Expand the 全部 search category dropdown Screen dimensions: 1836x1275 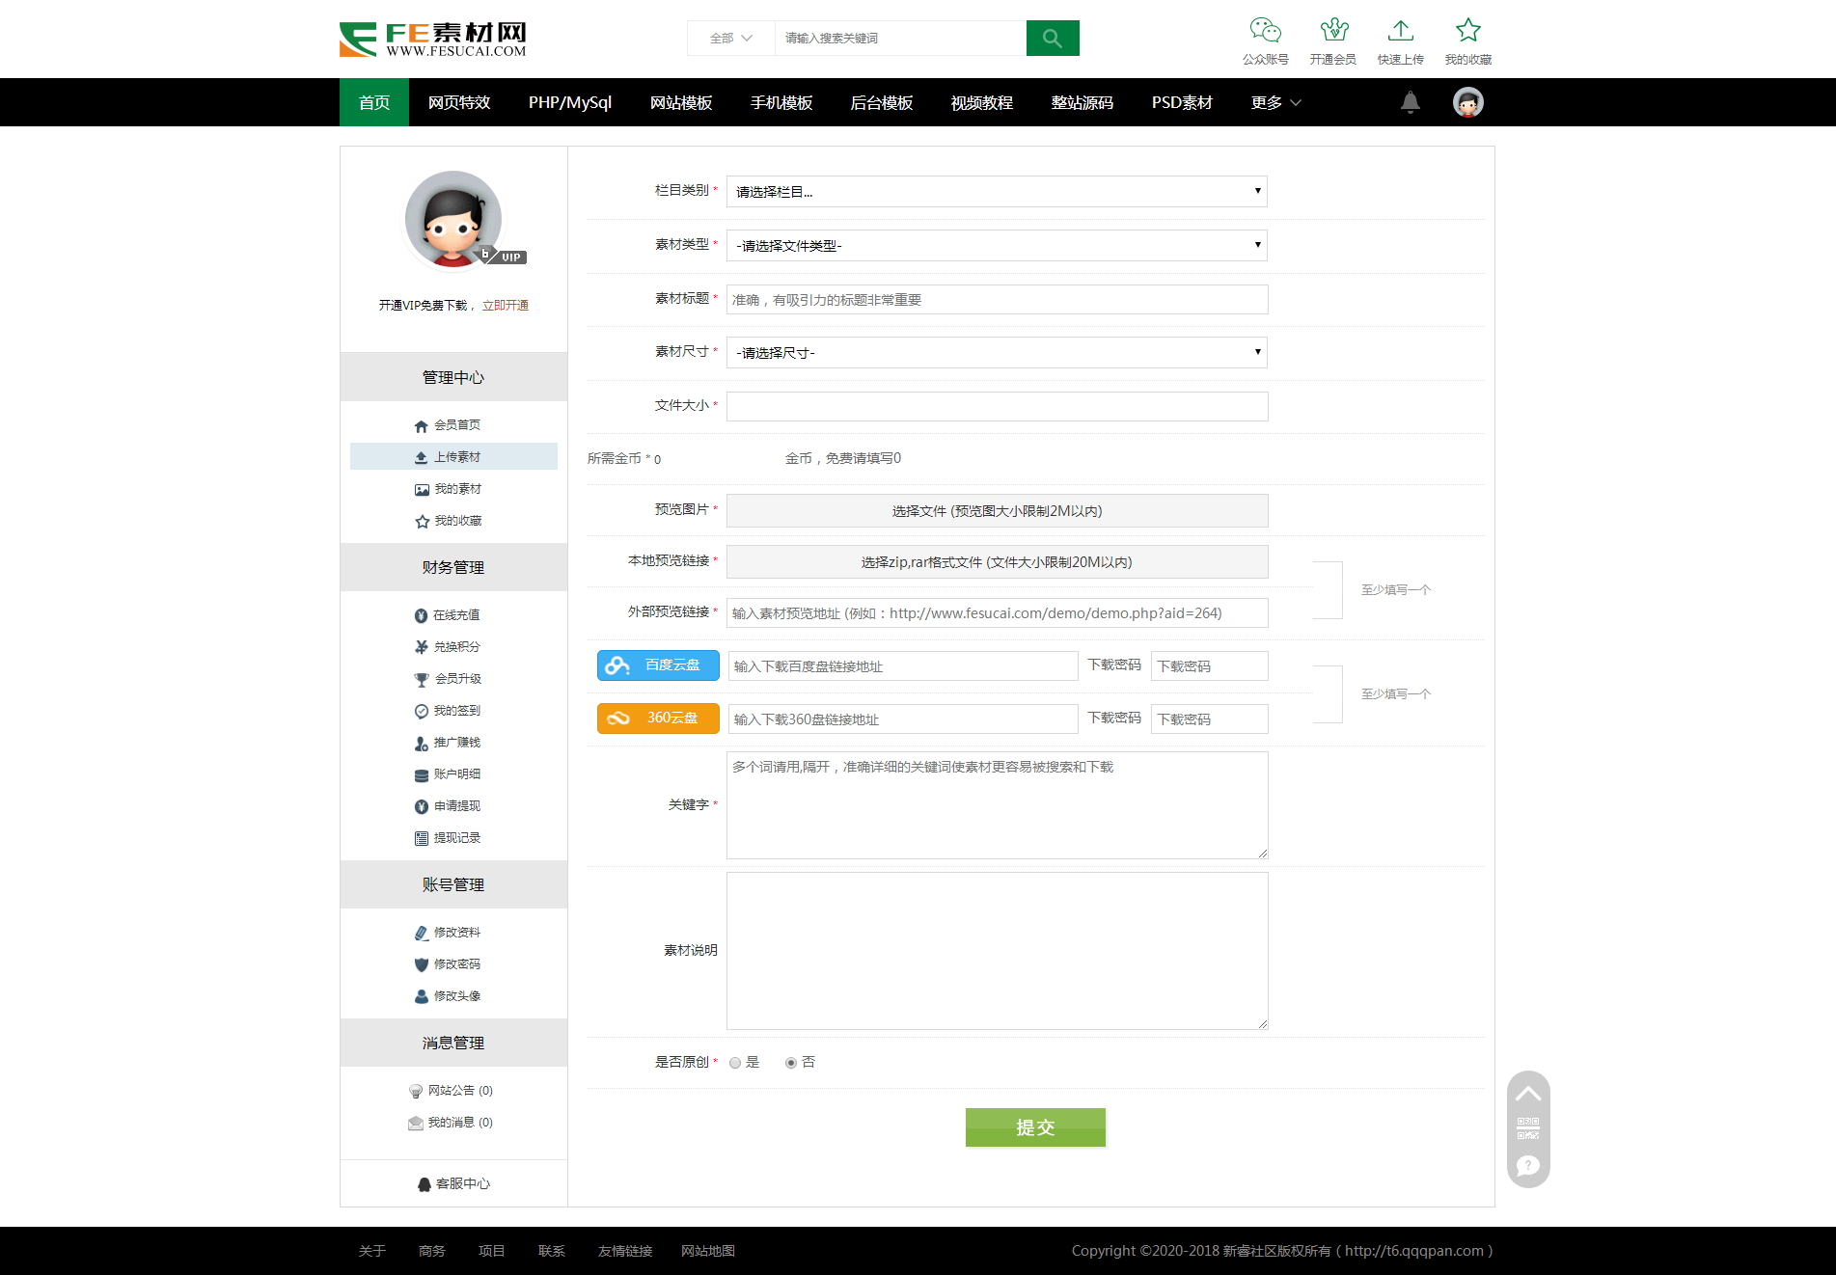[730, 39]
